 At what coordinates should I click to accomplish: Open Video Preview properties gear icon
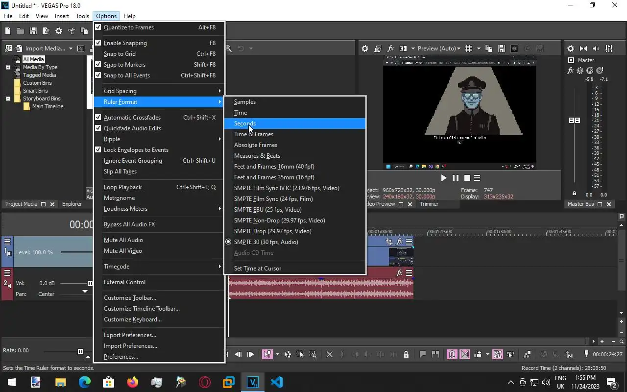[365, 49]
